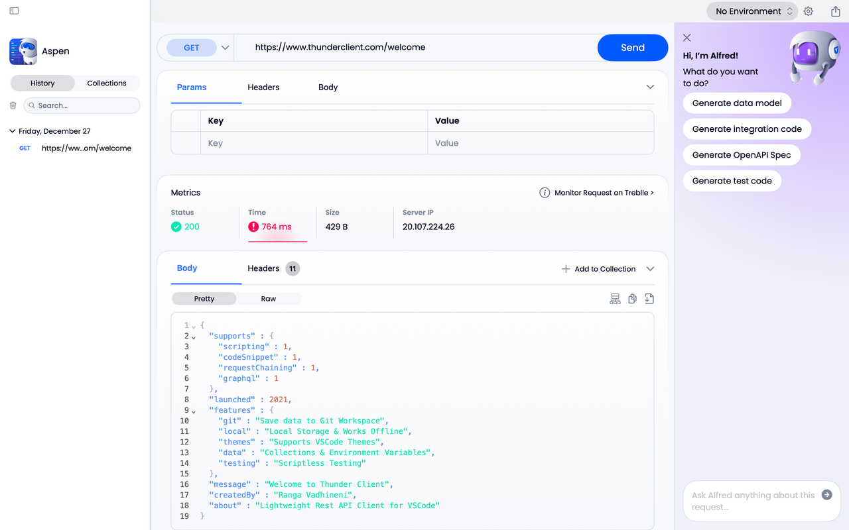The image size is (849, 530).
Task: Click Add to Collection
Action: [x=598, y=269]
